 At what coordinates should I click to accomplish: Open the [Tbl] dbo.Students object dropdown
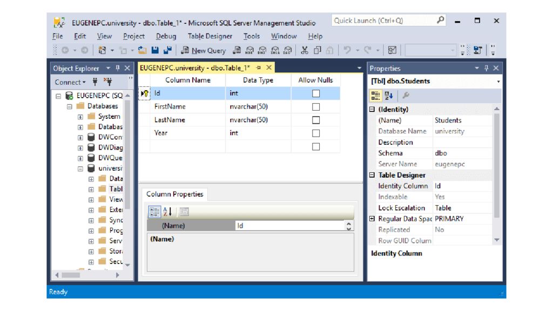coord(498,82)
